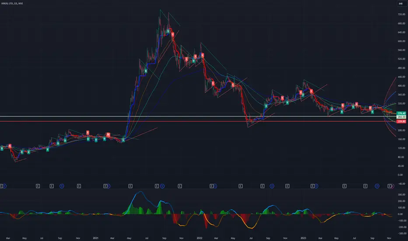This screenshot has width=408, height=241.
Task: Select the S sell marker at the February 2023 high
Action: coord(311,91)
